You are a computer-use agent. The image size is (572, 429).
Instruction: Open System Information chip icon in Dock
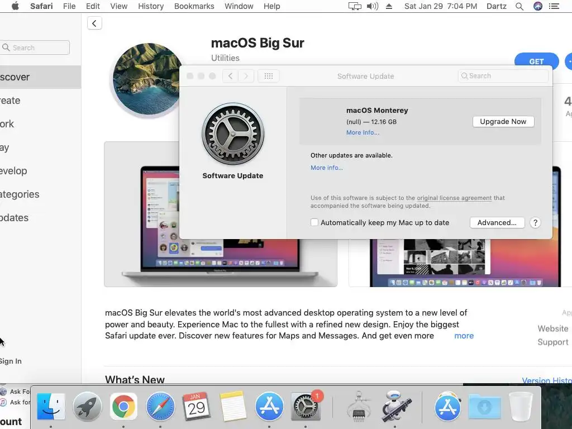[x=359, y=406]
